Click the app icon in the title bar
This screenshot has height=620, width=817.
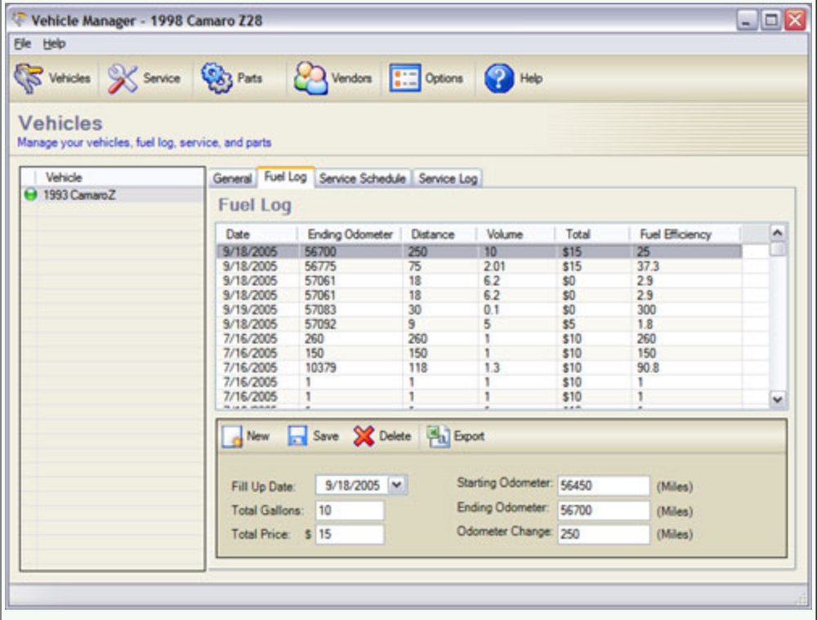(20, 20)
